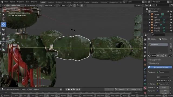
Task: Select the Measure tool
Action: tap(4, 49)
